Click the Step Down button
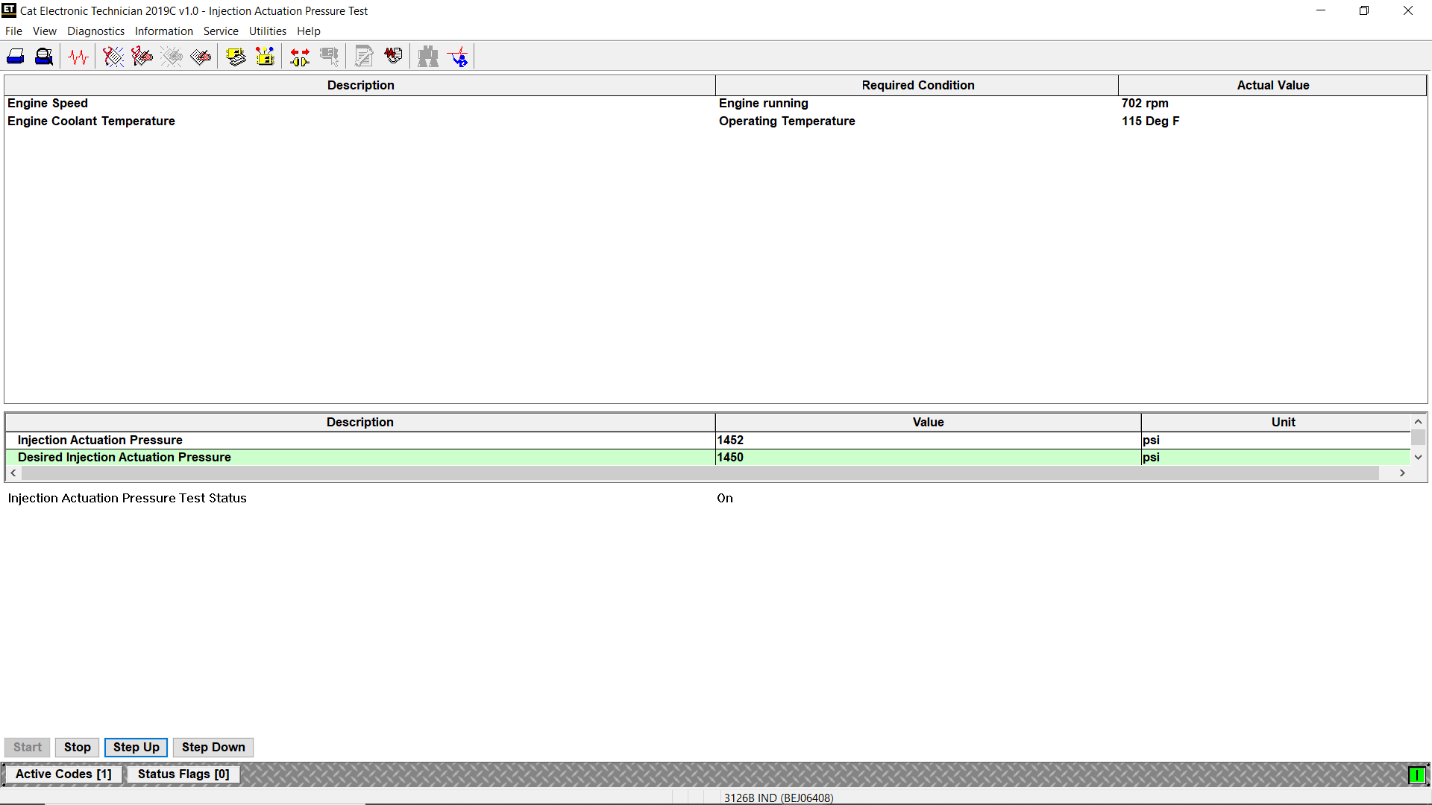 coord(213,748)
